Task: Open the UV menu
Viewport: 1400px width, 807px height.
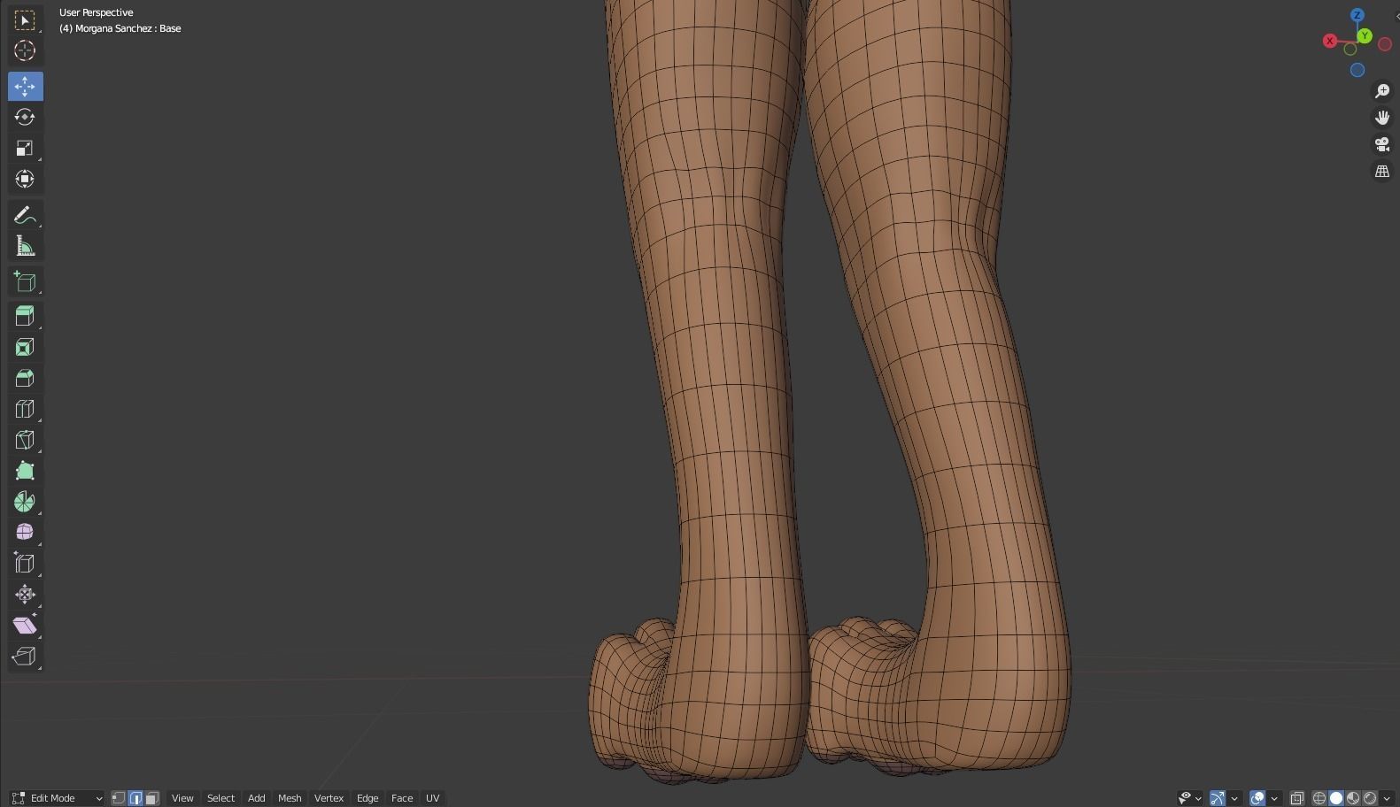Action: (x=432, y=798)
